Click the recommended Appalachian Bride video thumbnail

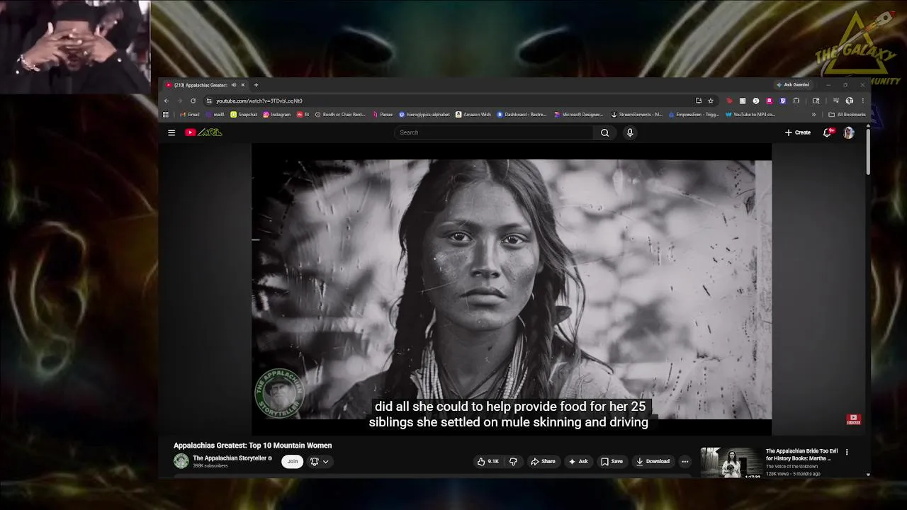point(732,463)
